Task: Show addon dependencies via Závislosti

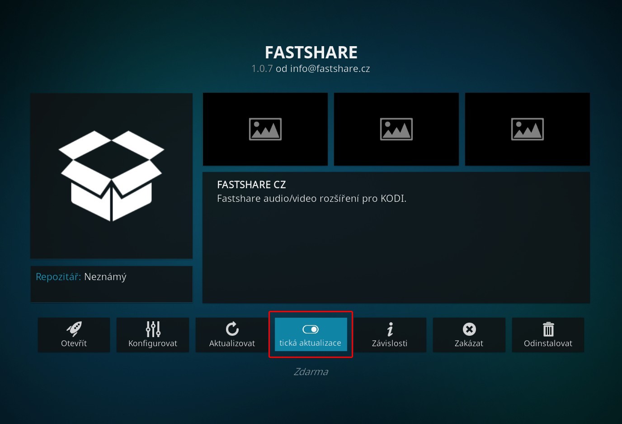Action: coord(390,335)
